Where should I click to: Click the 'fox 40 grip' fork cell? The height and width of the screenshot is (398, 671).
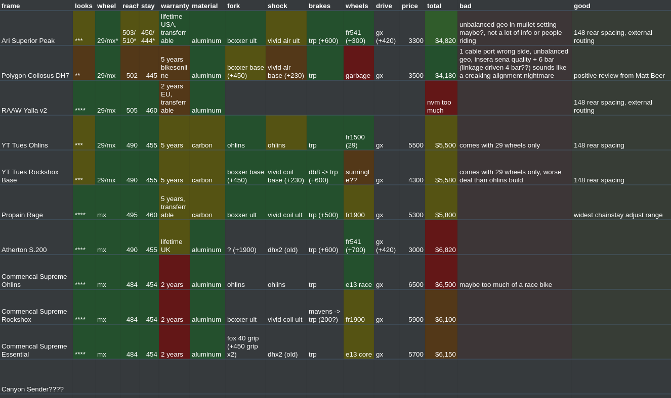click(245, 342)
